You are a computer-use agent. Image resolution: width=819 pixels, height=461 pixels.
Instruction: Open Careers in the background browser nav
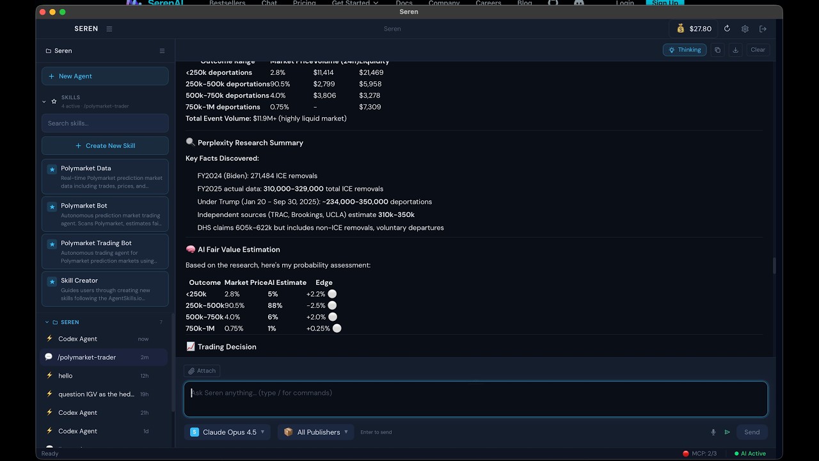488,3
